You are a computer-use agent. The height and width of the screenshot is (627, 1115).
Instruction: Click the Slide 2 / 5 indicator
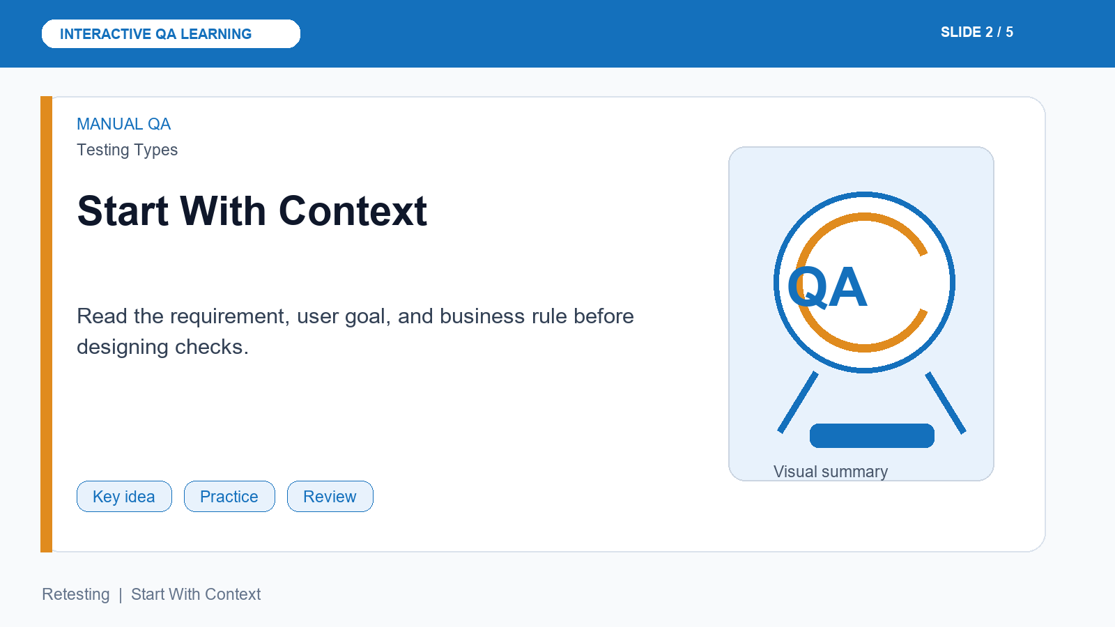coord(976,32)
